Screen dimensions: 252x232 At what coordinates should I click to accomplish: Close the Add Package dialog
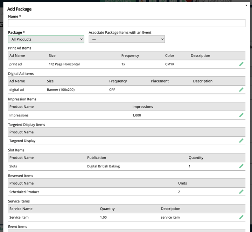246,6
